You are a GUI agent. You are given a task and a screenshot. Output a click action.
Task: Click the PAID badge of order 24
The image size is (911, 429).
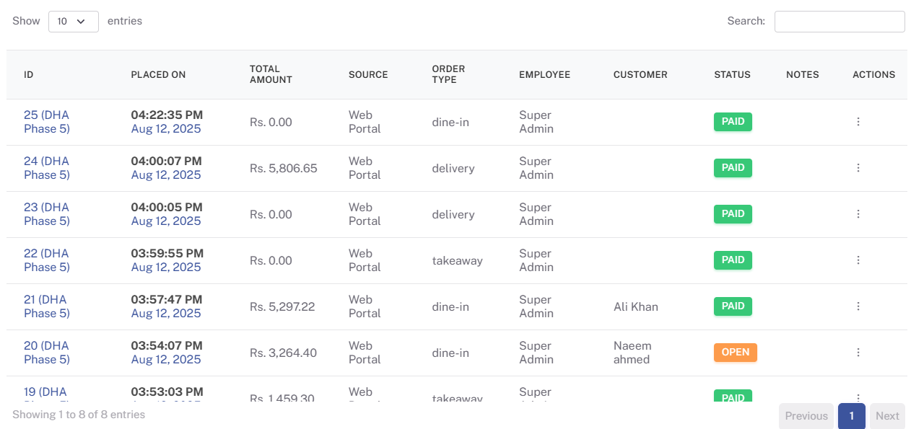coord(733,168)
